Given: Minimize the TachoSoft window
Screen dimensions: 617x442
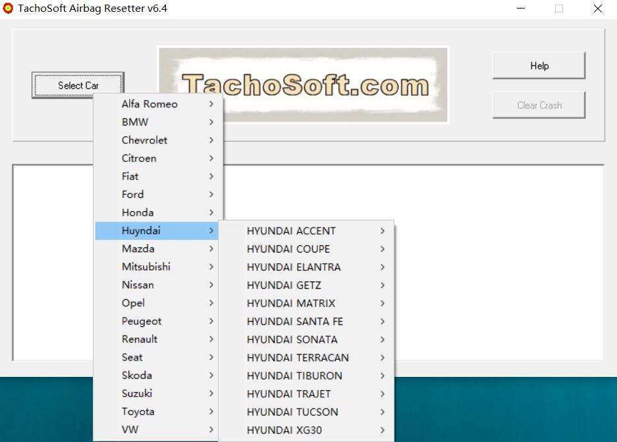Looking at the screenshot, I should pyautogui.click(x=521, y=9).
